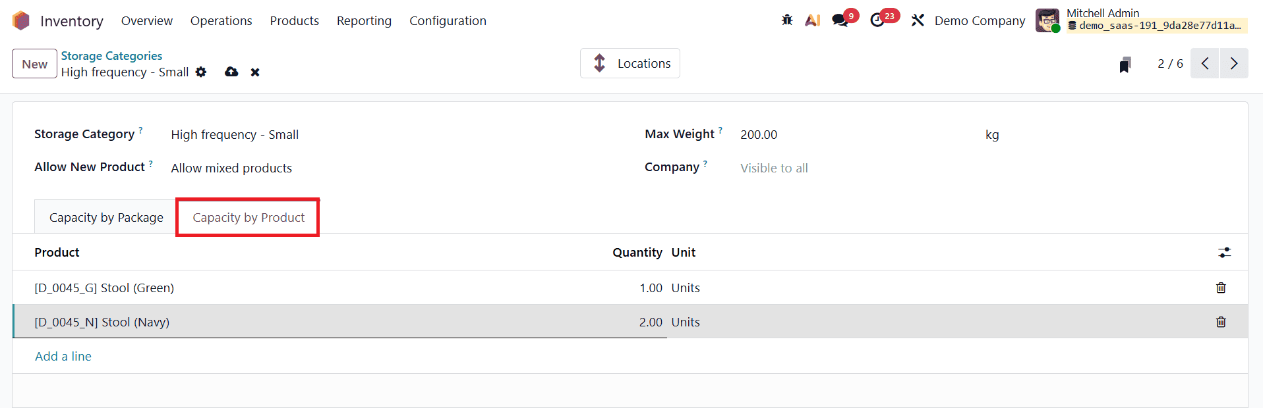Go to the next record with the right arrow

[x=1233, y=63]
